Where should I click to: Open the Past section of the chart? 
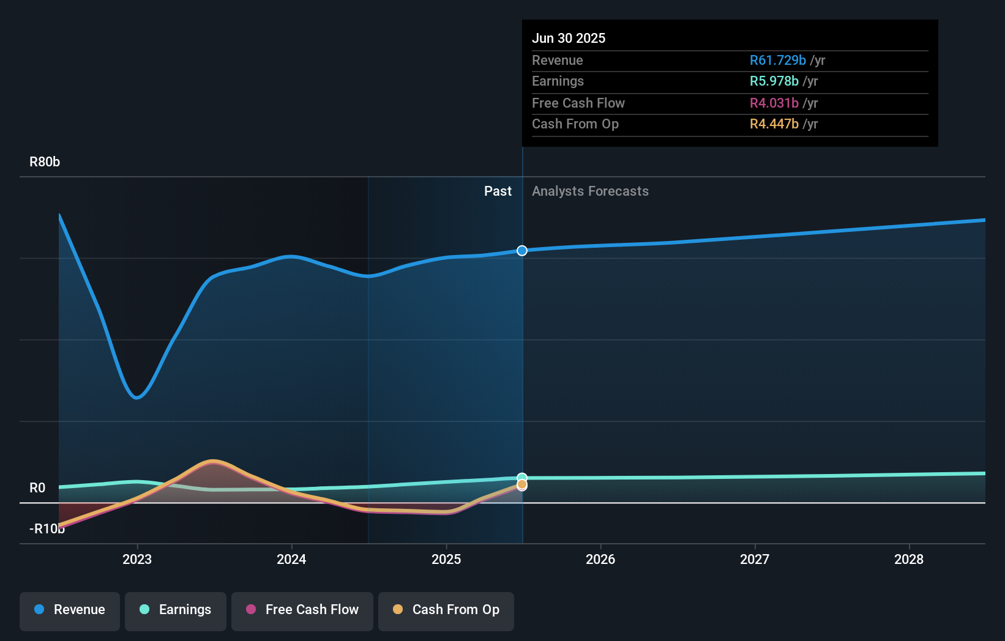pos(498,191)
